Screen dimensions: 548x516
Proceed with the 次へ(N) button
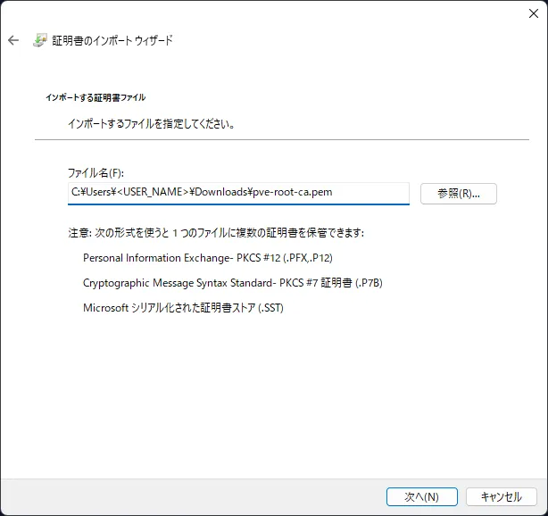point(421,496)
